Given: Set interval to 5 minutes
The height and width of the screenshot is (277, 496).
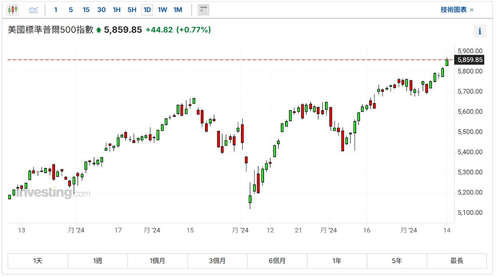Looking at the screenshot, I should pyautogui.click(x=71, y=10).
